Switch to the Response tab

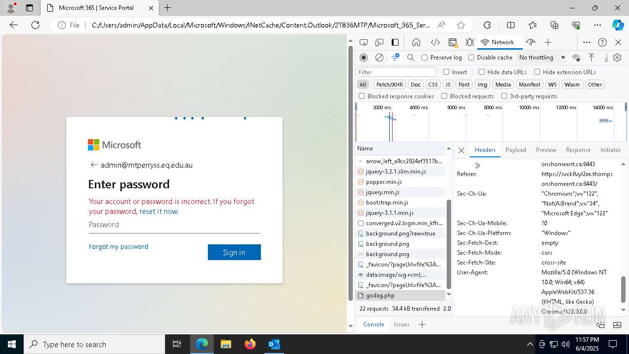578,150
